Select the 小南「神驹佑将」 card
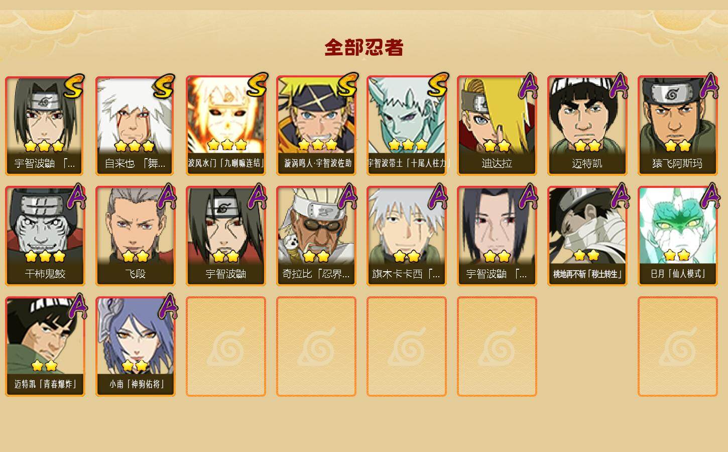Screen dimensions: 728x452 [136, 347]
